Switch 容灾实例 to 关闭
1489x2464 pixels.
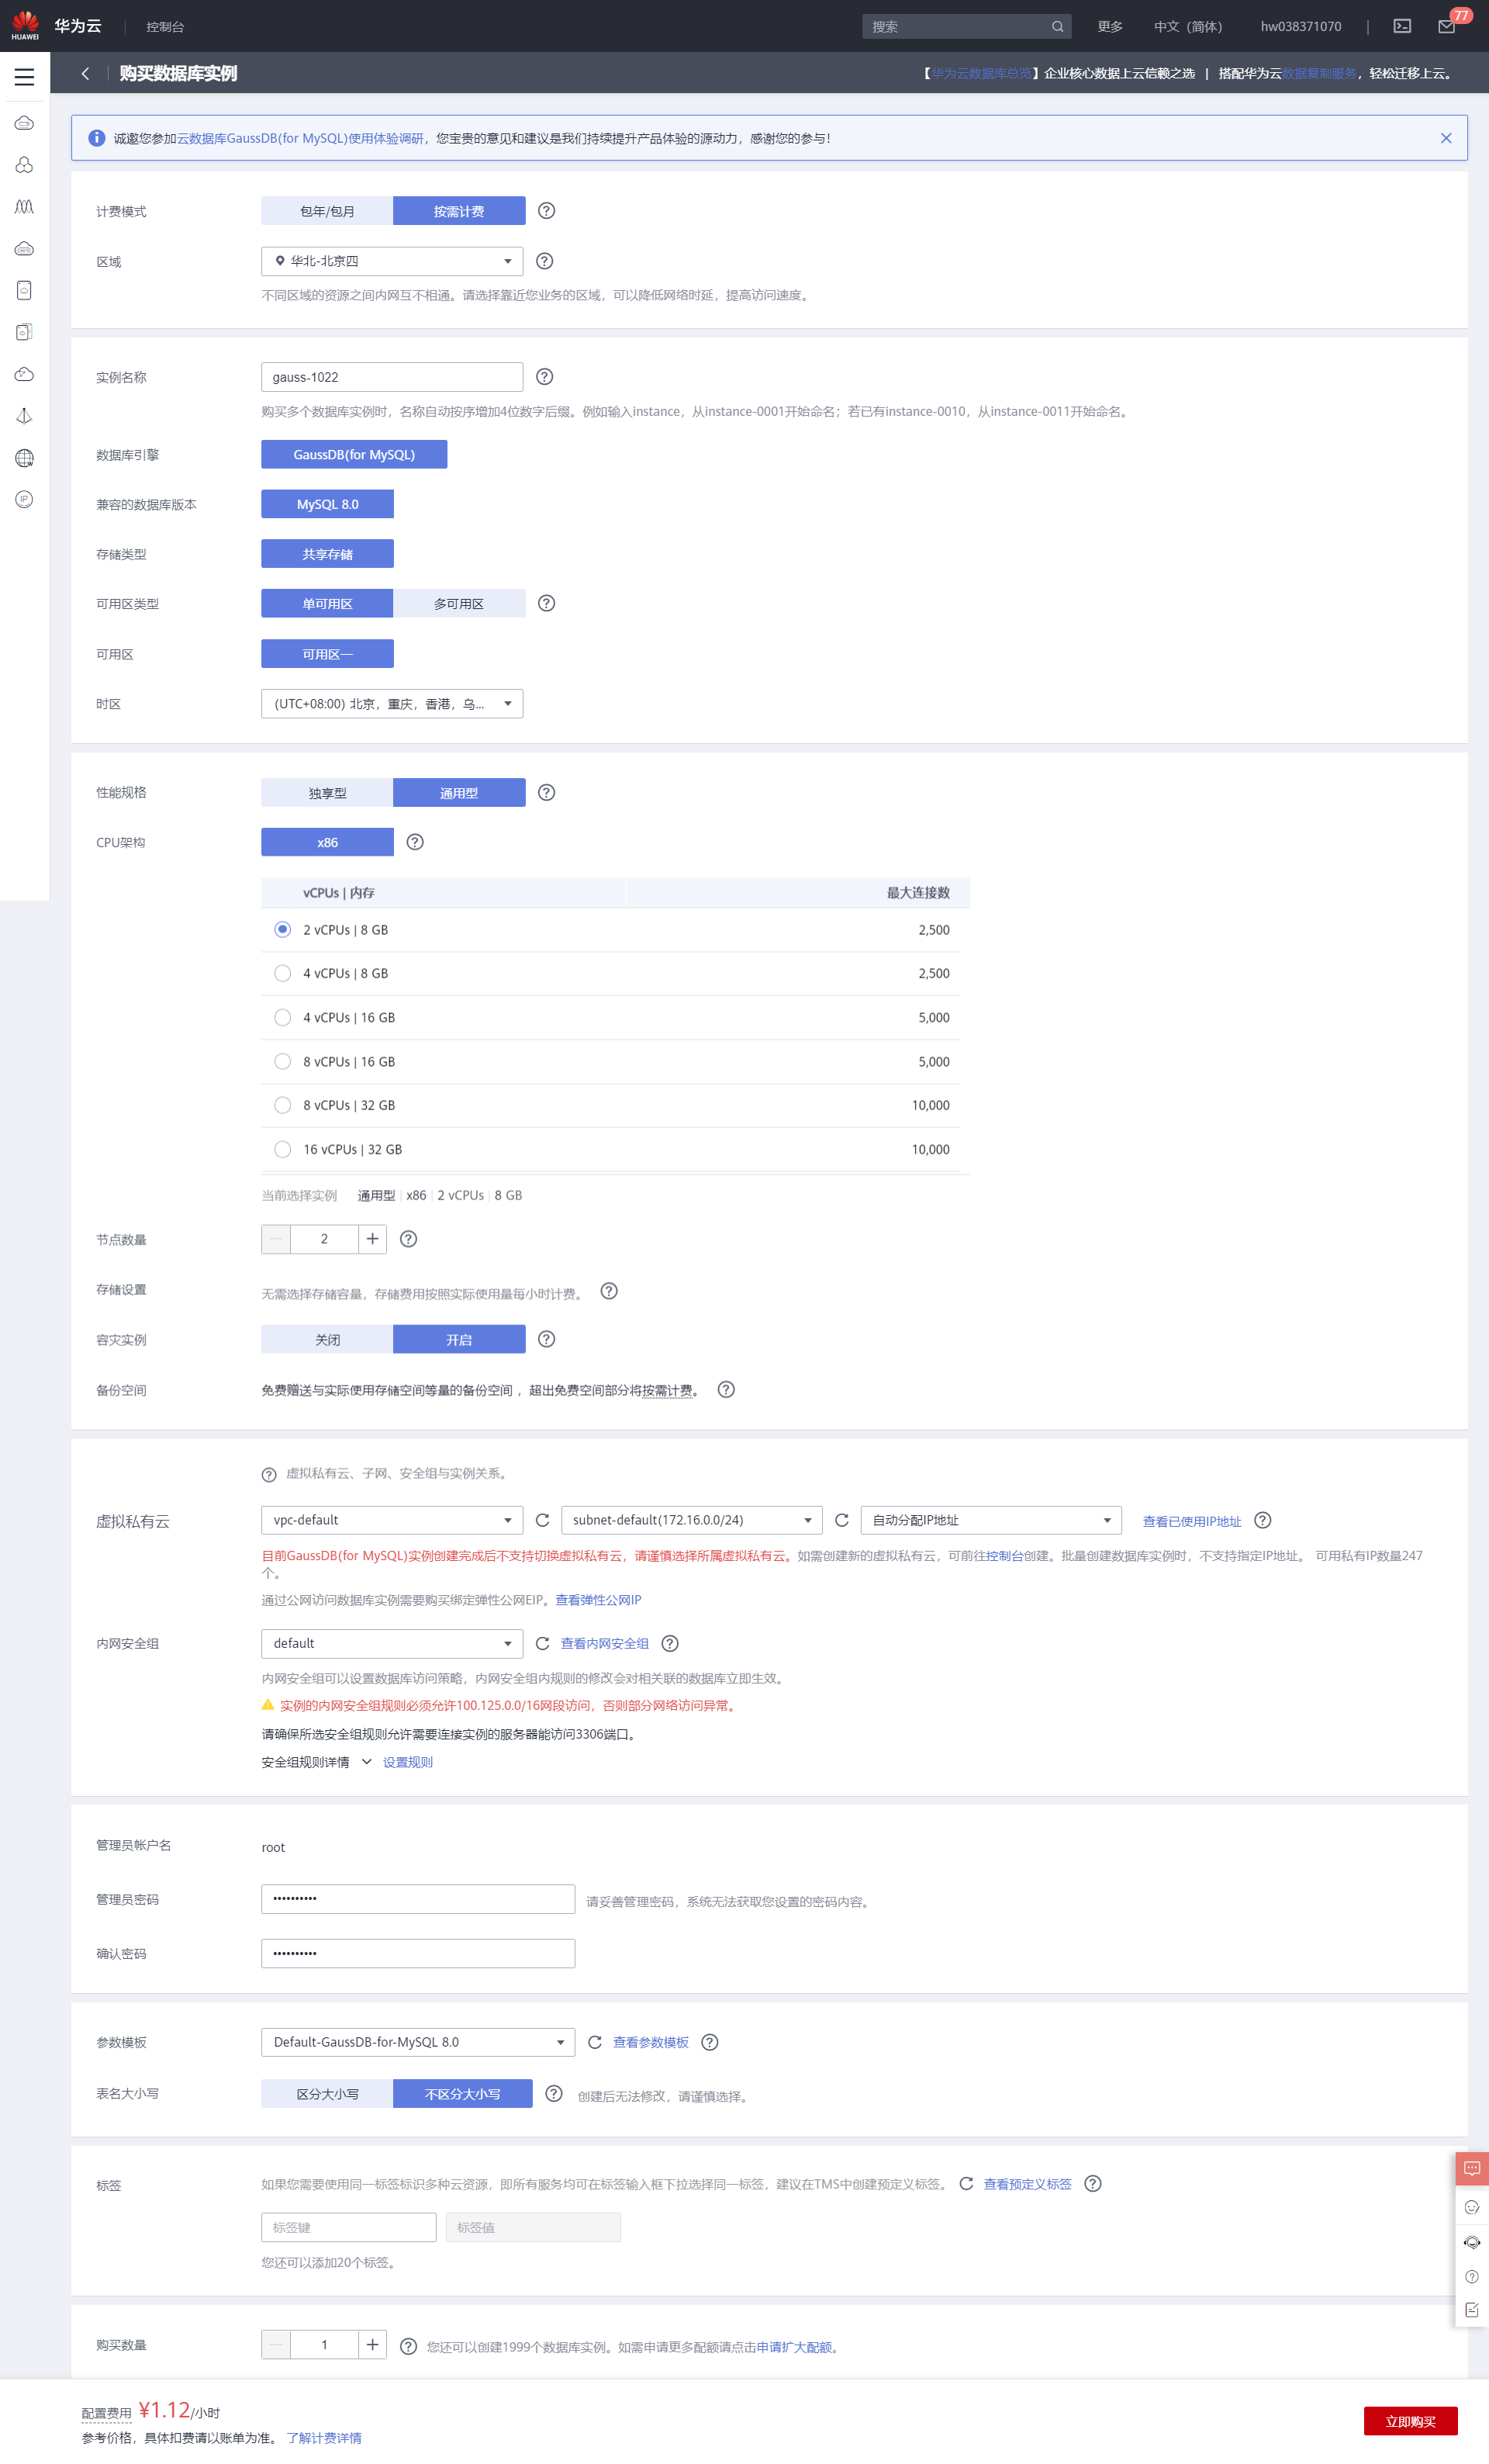326,1339
